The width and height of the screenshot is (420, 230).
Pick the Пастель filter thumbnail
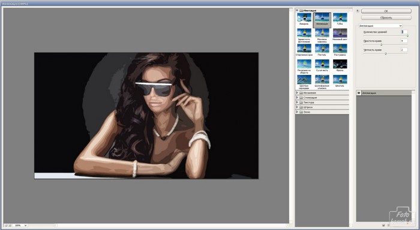(x=322, y=49)
